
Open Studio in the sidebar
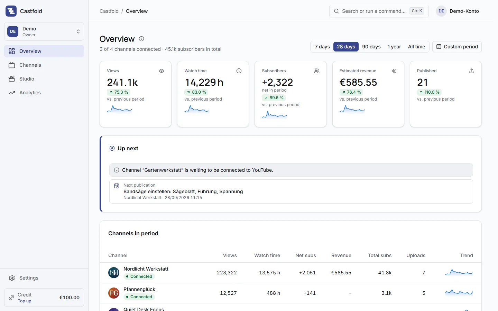click(44, 79)
